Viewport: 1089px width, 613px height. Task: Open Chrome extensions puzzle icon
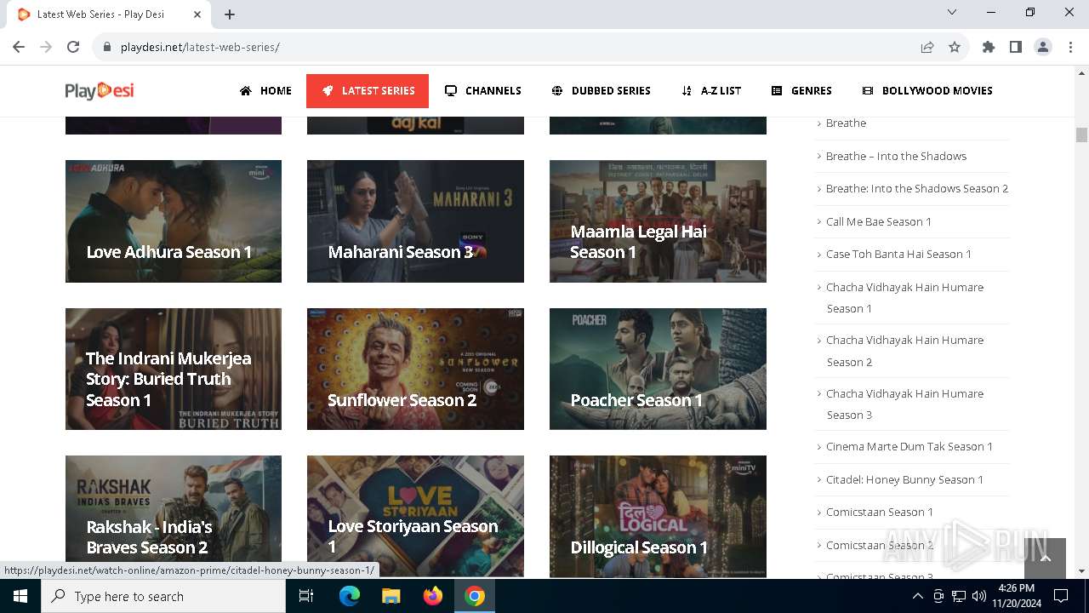(988, 47)
